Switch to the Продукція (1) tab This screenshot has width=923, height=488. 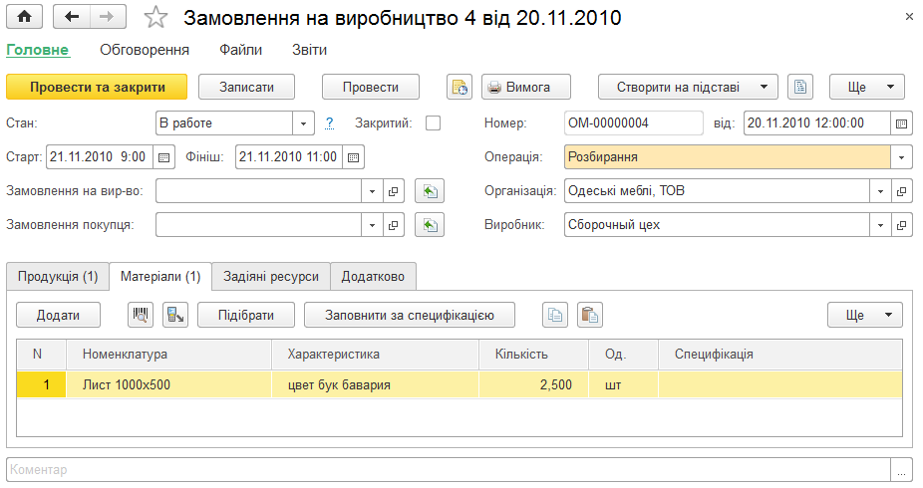58,276
